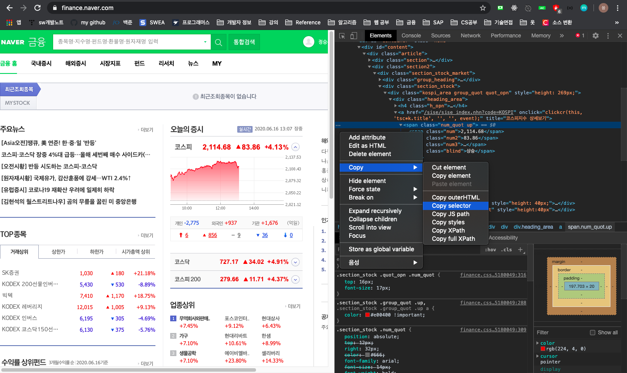Expand the div class="section" node
627x373 pixels.
pyautogui.click(x=370, y=60)
